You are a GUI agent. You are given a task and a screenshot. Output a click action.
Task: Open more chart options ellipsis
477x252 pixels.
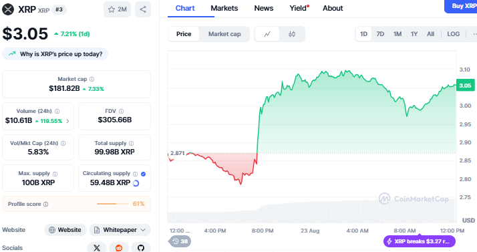[474, 34]
